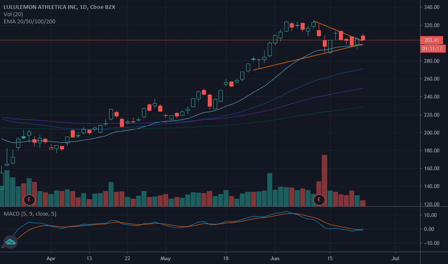Click the April earnings E marker
Screen dimensions: 448x264
click(29, 200)
